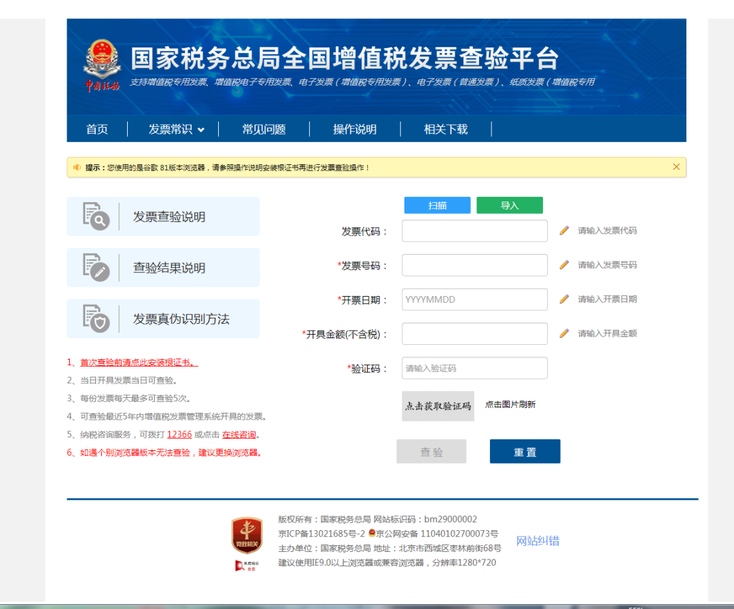Click hint text 请输入开票日期
Image resolution: width=734 pixels, height=609 pixels.
pyautogui.click(x=607, y=299)
